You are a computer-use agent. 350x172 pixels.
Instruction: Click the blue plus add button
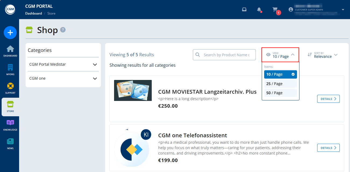pyautogui.click(x=10, y=33)
